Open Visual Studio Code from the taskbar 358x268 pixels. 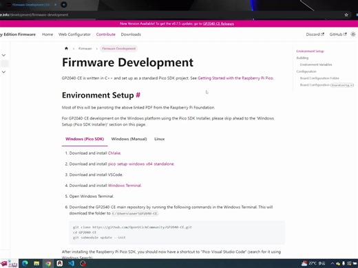(72, 263)
